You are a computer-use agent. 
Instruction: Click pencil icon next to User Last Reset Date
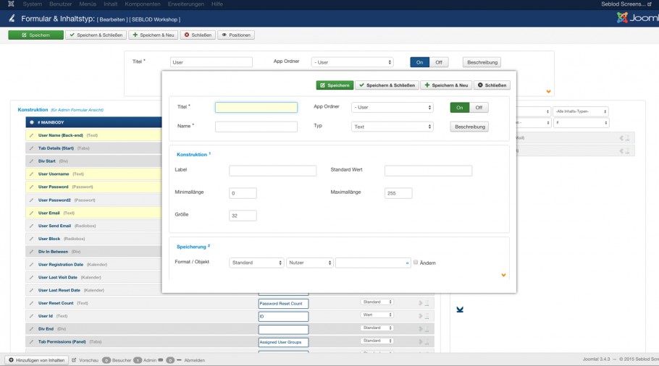coord(32,291)
